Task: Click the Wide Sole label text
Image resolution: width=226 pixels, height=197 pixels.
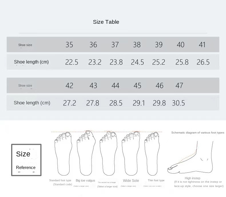Action: click(131, 181)
